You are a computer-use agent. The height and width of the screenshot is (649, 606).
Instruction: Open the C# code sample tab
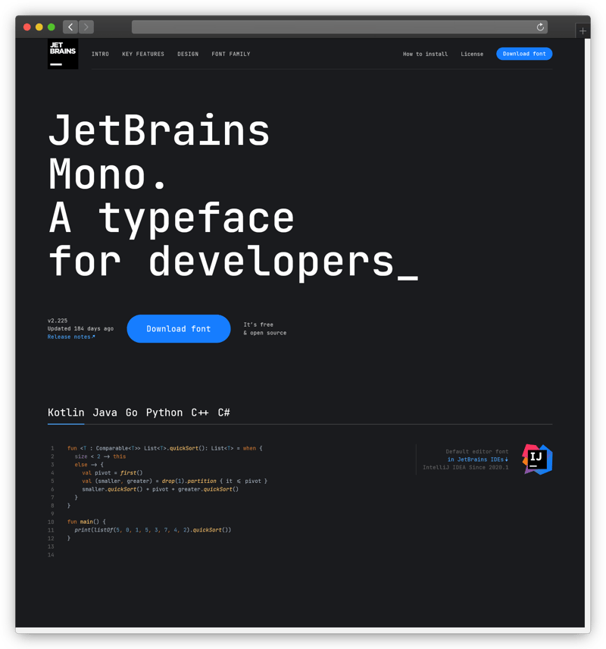[x=223, y=412]
